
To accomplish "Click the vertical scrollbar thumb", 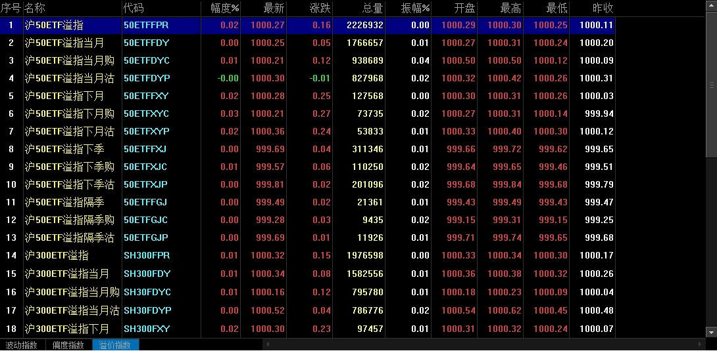I will tap(710, 85).
